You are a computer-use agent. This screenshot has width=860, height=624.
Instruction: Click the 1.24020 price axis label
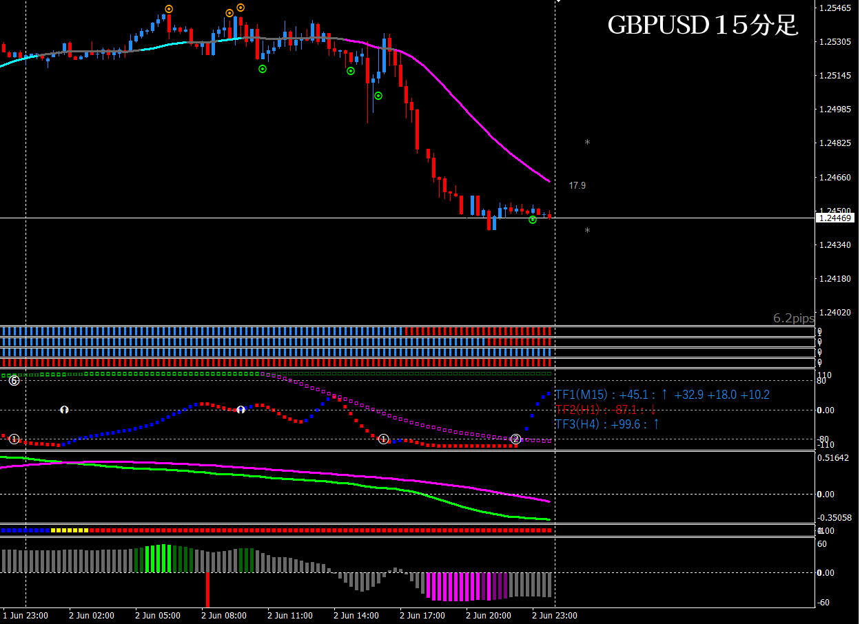tap(834, 312)
